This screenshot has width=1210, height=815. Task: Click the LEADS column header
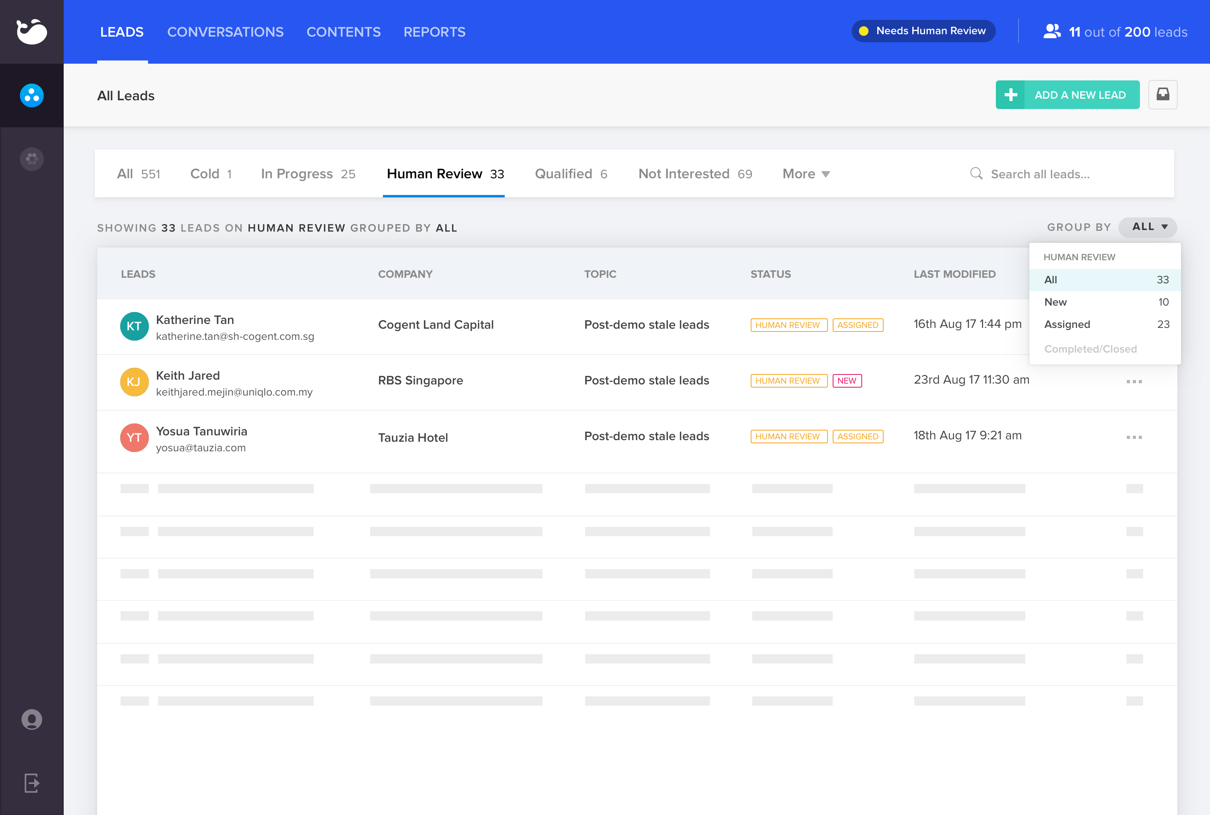click(138, 274)
